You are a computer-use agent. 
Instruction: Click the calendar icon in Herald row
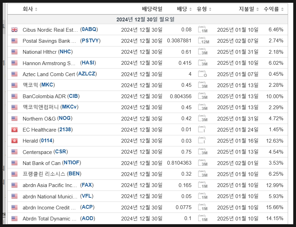(202, 141)
